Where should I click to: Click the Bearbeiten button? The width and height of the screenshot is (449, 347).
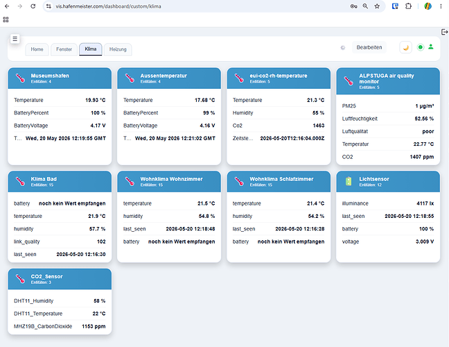tap(369, 47)
